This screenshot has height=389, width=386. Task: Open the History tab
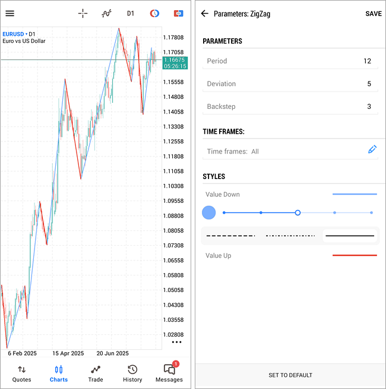(132, 374)
